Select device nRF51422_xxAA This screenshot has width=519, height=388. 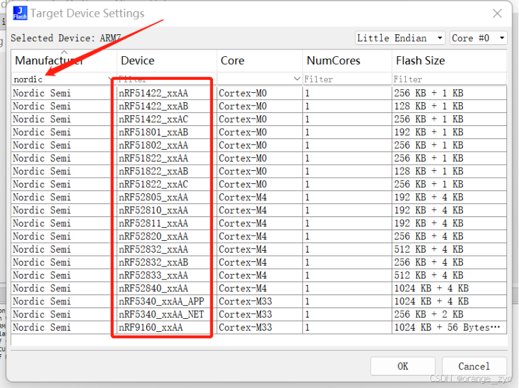[153, 93]
